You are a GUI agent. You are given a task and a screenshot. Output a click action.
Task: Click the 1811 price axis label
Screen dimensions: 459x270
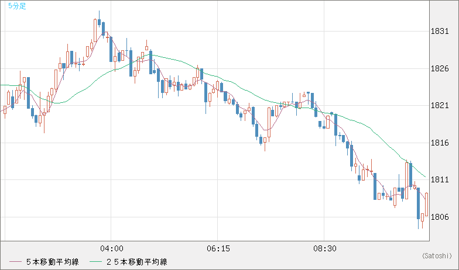[440, 180]
